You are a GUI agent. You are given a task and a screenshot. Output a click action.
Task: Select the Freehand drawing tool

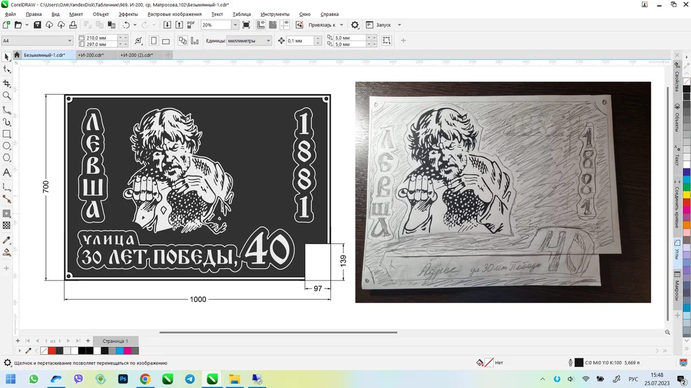tap(7, 109)
